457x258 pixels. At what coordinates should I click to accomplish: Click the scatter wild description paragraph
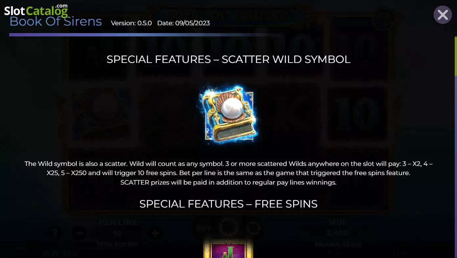(228, 173)
